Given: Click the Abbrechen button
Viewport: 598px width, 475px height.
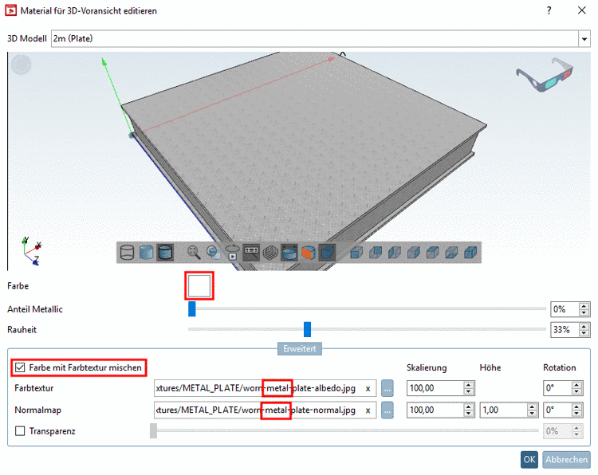Looking at the screenshot, I should pos(566,459).
